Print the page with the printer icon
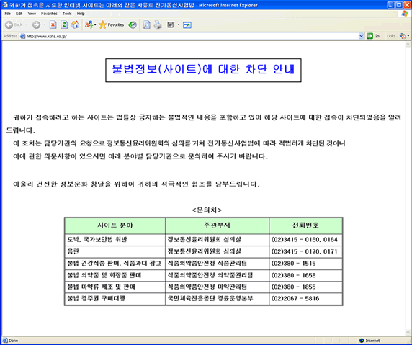Image resolution: width=412 pixels, height=345 pixels. click(x=158, y=24)
